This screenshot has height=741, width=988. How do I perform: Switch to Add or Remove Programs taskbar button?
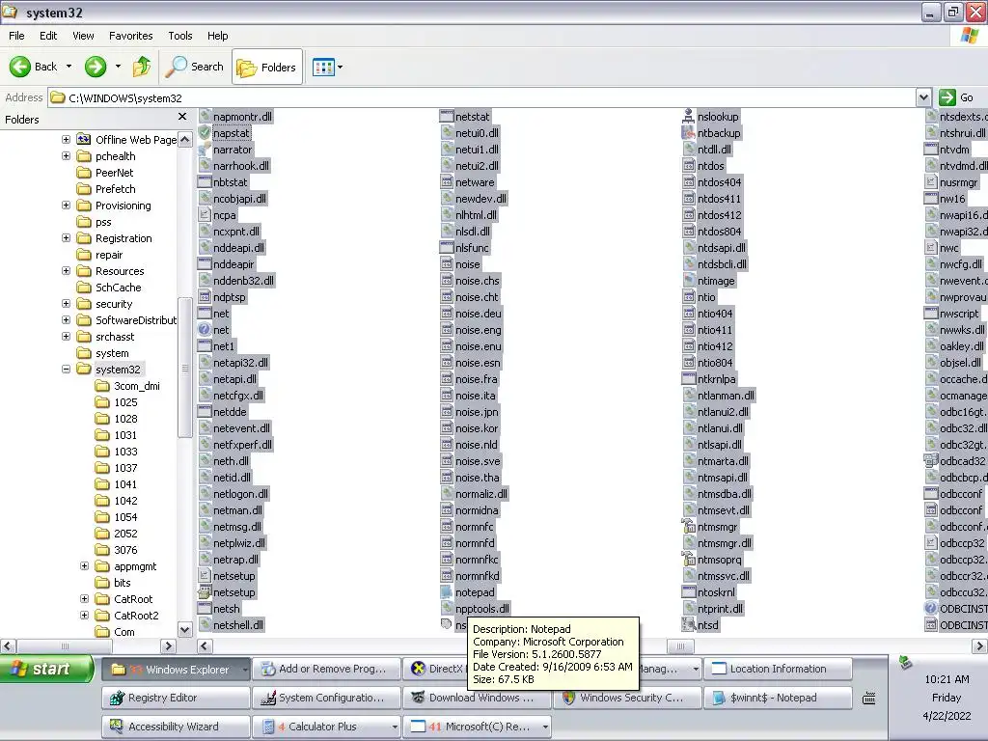(326, 670)
